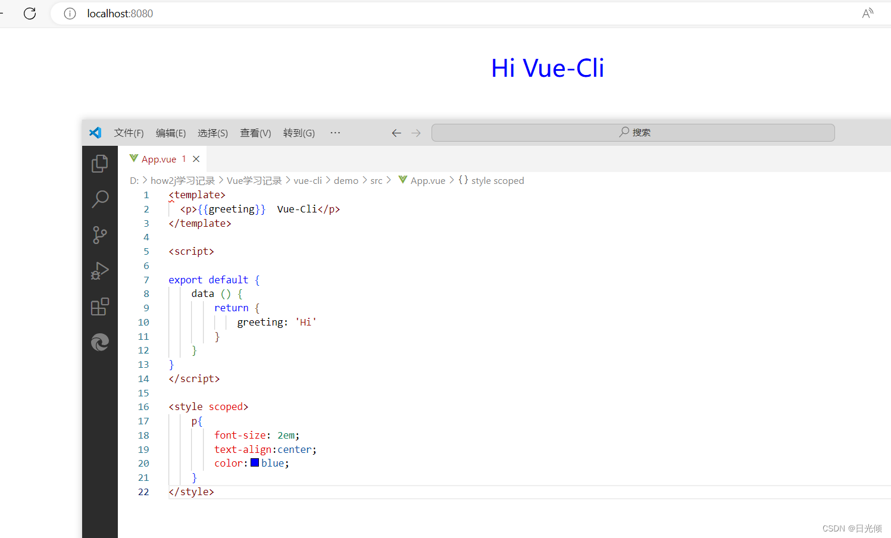
Task: Open the 文件(F) menu
Action: tap(129, 133)
